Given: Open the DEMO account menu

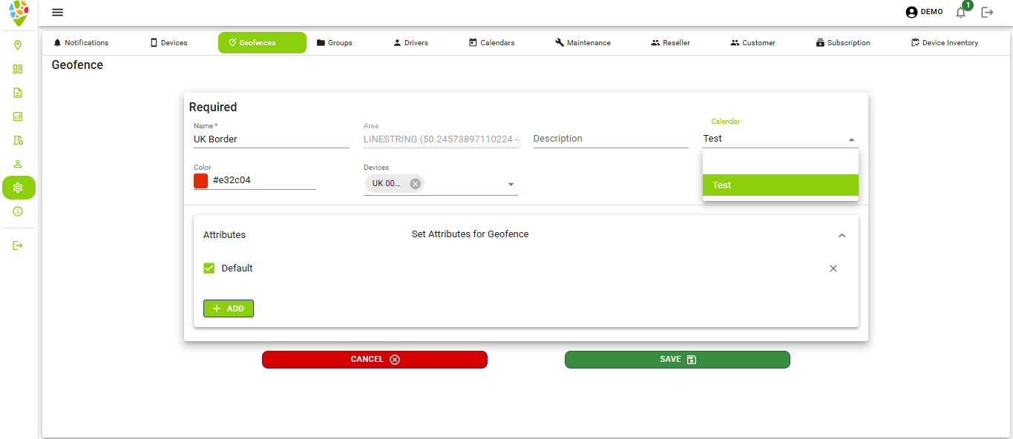Looking at the screenshot, I should [x=923, y=12].
